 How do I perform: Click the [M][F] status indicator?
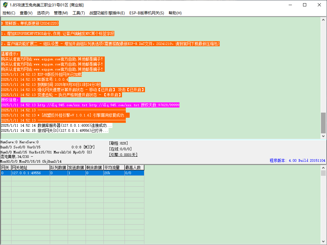pos(89,147)
